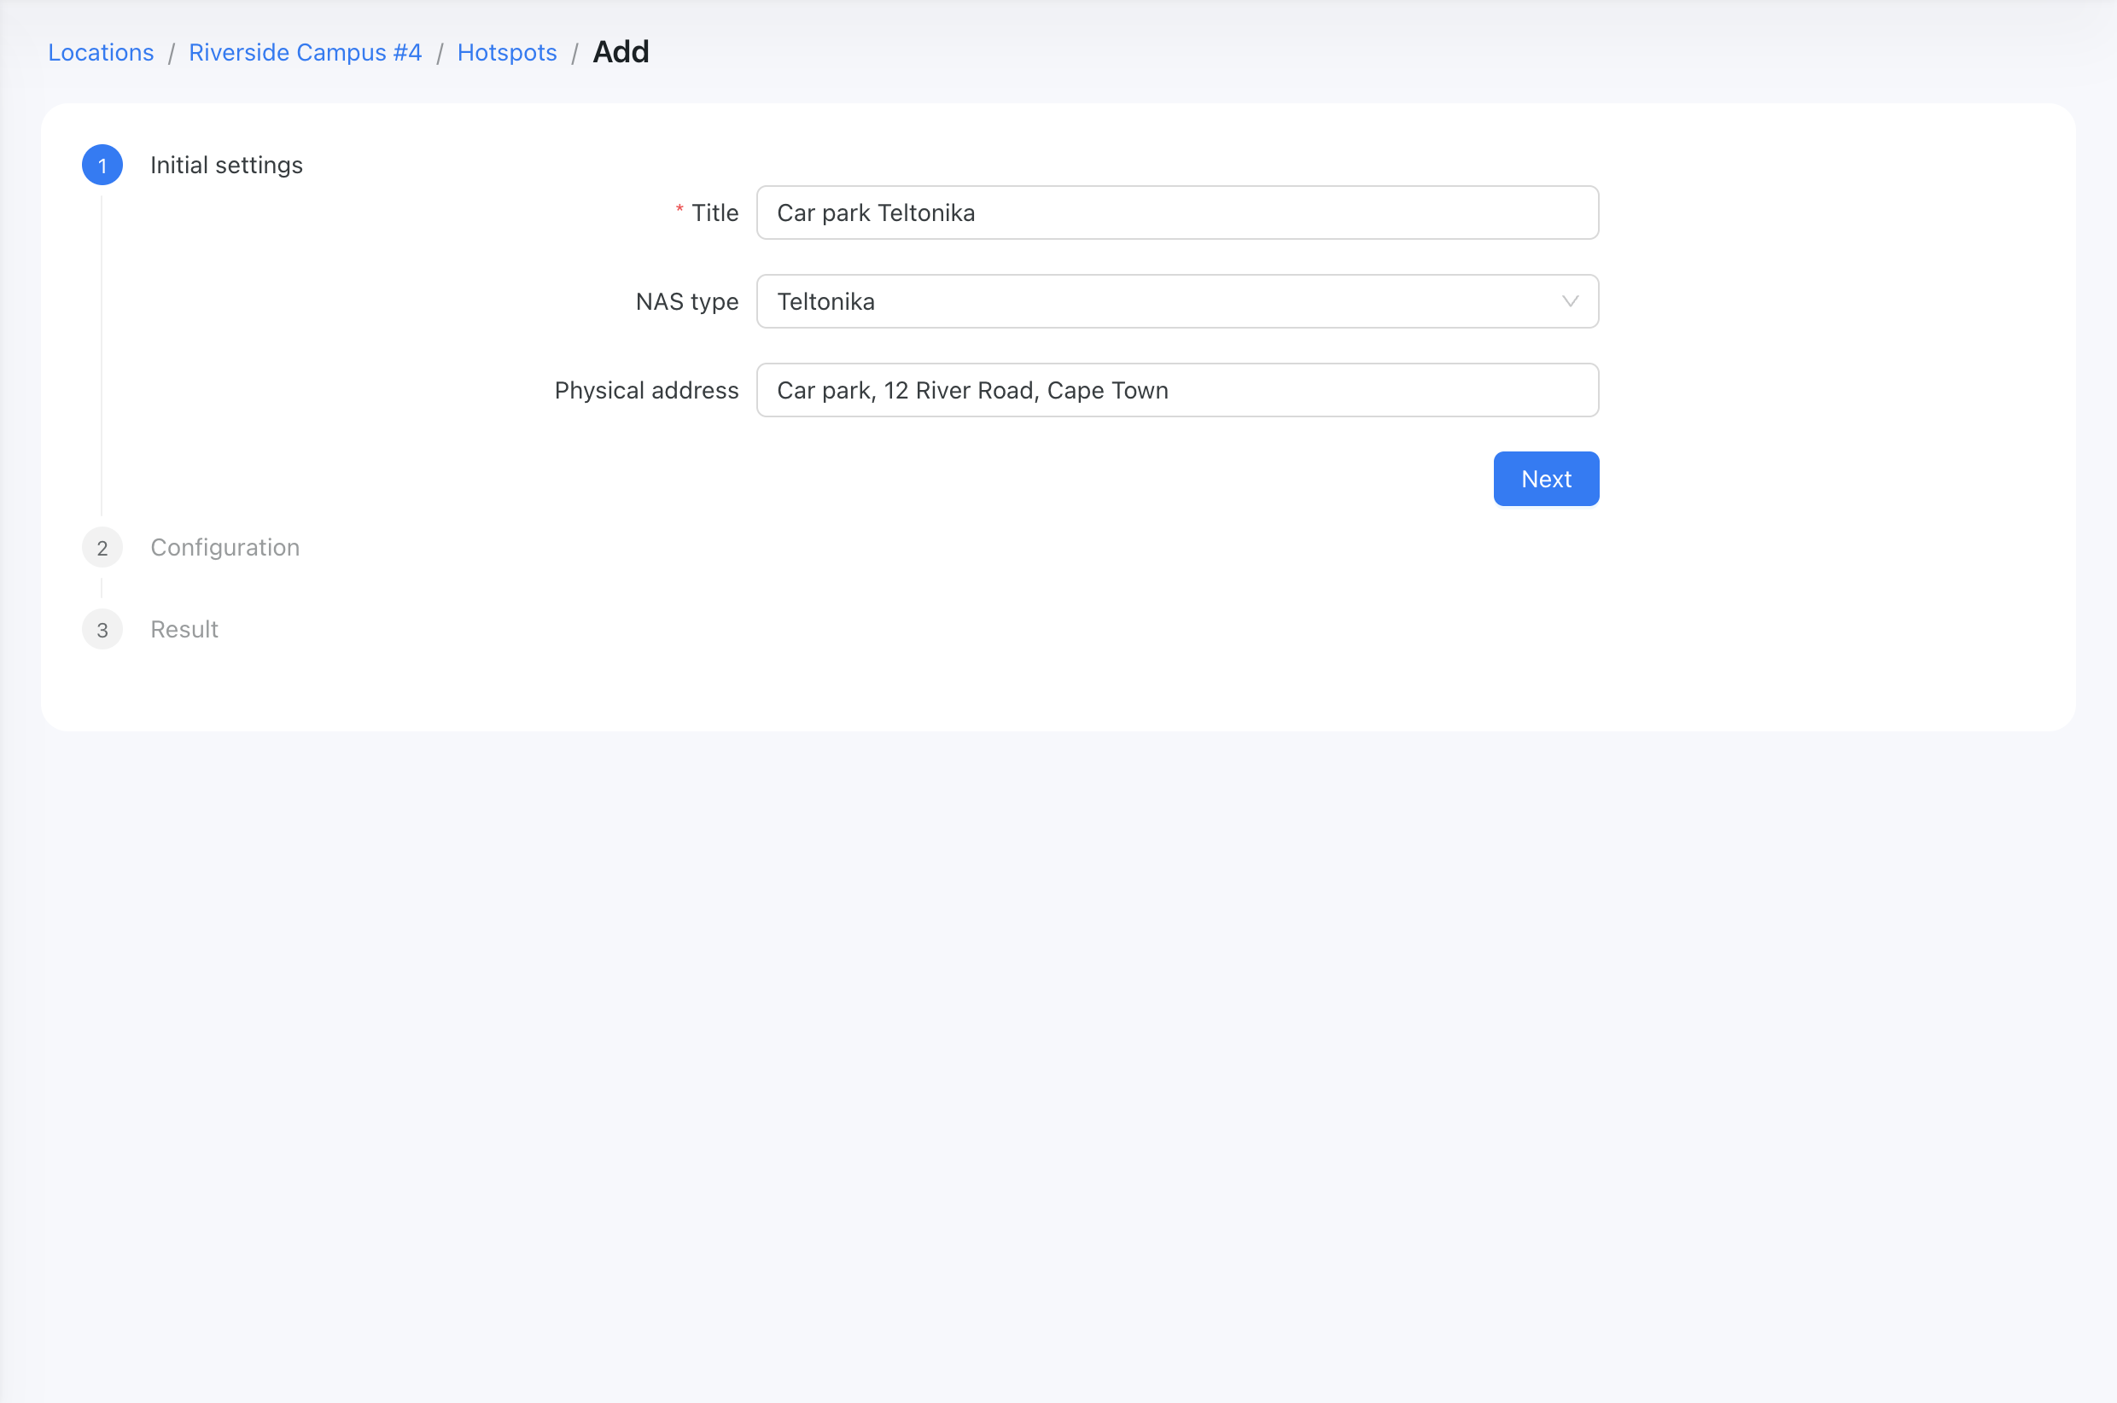This screenshot has width=2117, height=1403.
Task: Navigate back to Hotspots breadcrumb
Action: tap(507, 53)
